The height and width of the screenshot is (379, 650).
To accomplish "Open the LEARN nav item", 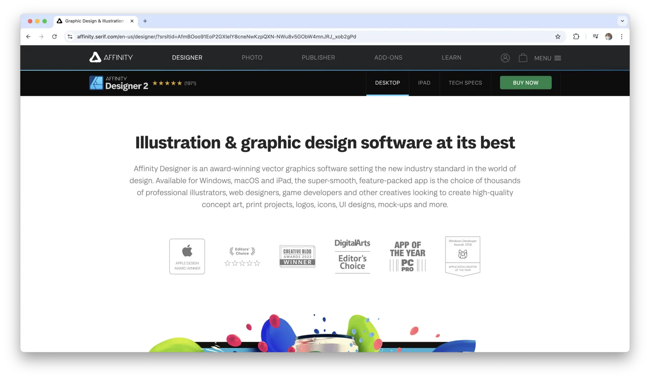I will pyautogui.click(x=451, y=58).
